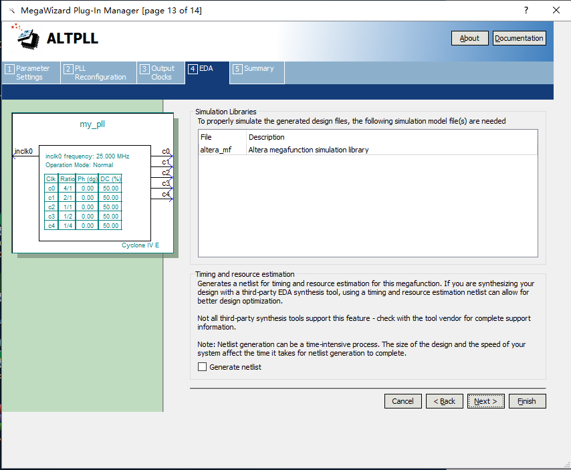Image resolution: width=571 pixels, height=470 pixels.
Task: Click Finish to generate the PLL
Action: pos(527,401)
